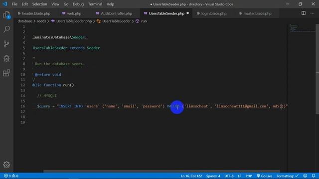Screen dimensions: 319x179
Task: Change language mode PHP
Action: coord(248,176)
